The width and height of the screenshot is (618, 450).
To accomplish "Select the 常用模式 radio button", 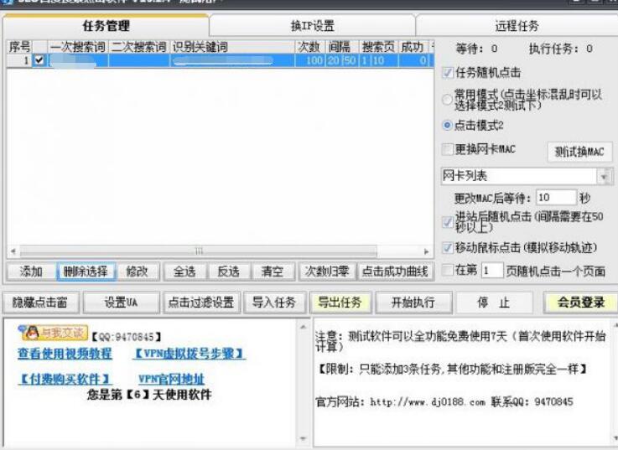I will [448, 100].
